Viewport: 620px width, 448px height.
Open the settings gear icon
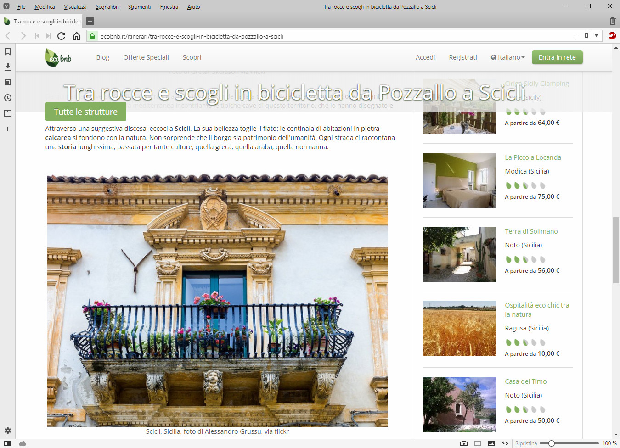pos(8,431)
